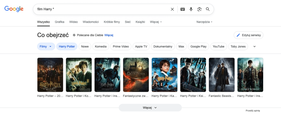Viewport: 281px width, 115px height.
Task: Expand the Więcej dropdown in the tabs bar
Action: [x=156, y=22]
